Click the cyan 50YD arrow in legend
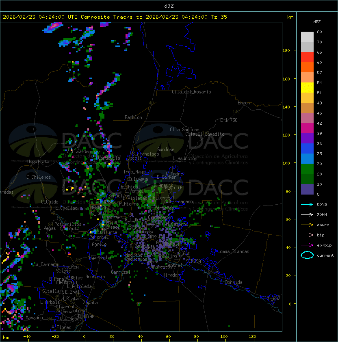This screenshot has height=342, width=338. 307,204
